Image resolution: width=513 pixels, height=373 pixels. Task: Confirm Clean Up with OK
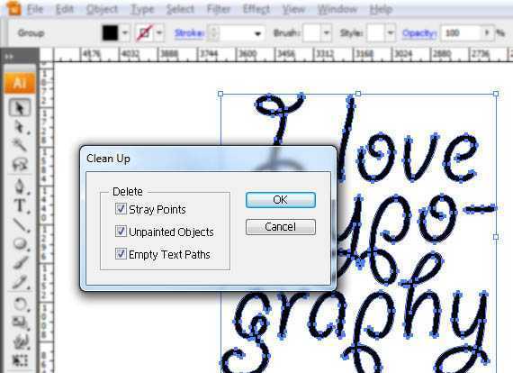pos(281,200)
